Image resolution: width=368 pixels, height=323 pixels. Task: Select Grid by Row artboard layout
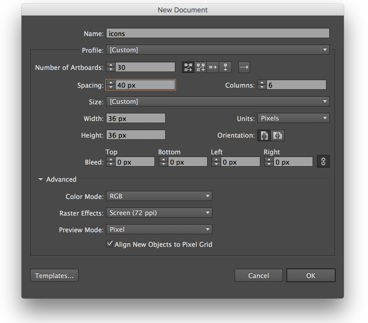point(188,67)
